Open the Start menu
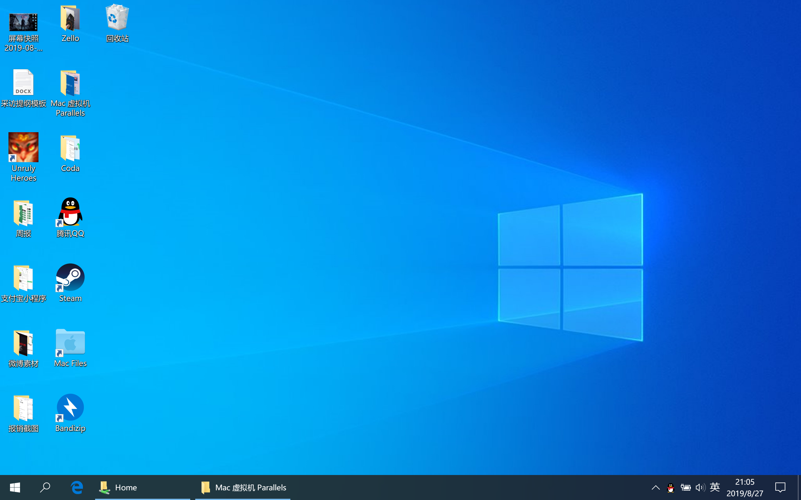The height and width of the screenshot is (500, 801). pos(15,487)
